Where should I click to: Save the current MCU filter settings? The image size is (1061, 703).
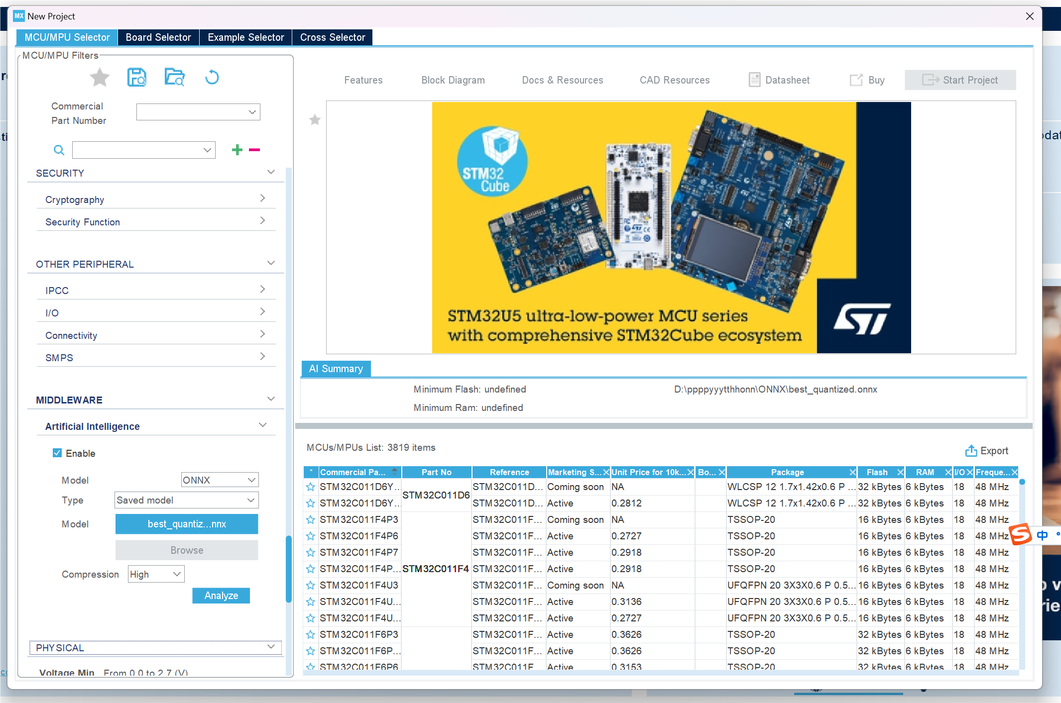point(137,77)
